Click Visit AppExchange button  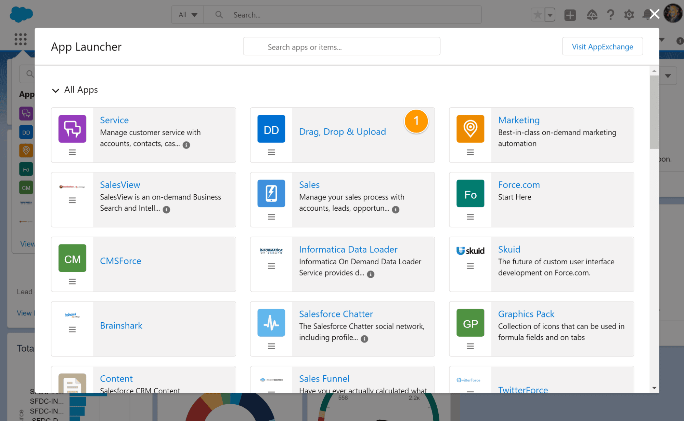[x=603, y=46]
